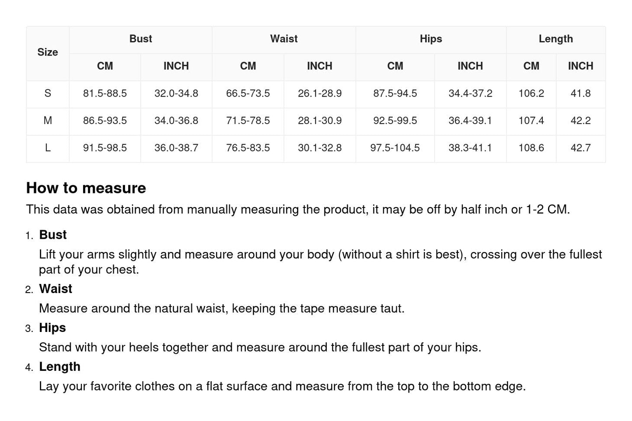Click hips inch value 36.4-39.1
The height and width of the screenshot is (421, 632).
pyautogui.click(x=470, y=121)
